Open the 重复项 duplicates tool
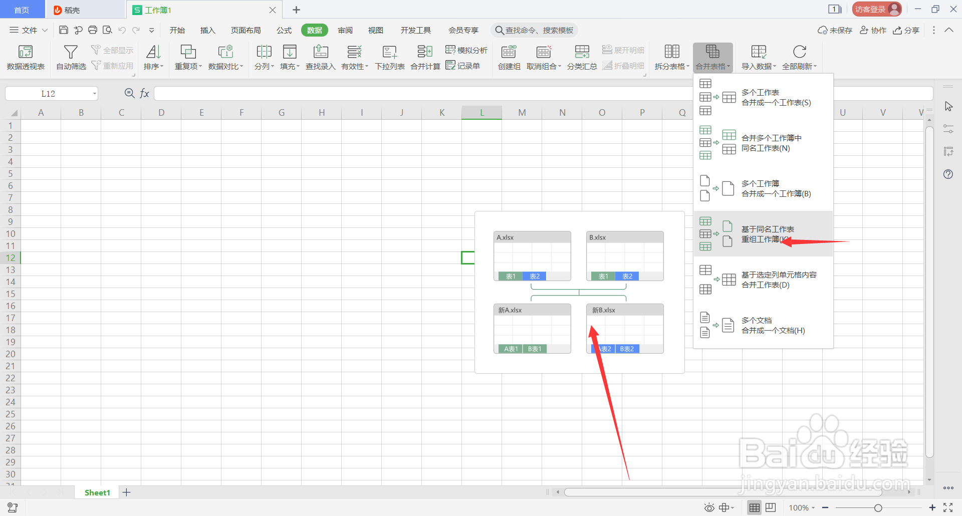Viewport: 962px width, 516px height. [x=188, y=58]
